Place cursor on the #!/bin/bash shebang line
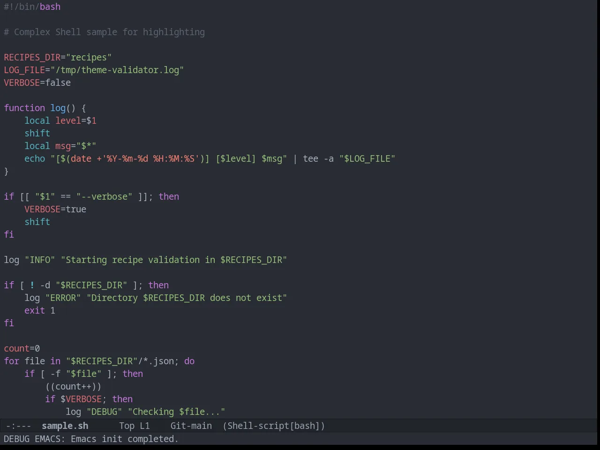This screenshot has height=450, width=600. (32, 7)
